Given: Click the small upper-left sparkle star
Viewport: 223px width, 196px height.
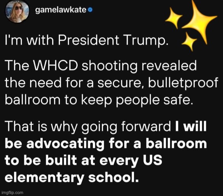Looking at the screenshot, I should click(174, 18).
